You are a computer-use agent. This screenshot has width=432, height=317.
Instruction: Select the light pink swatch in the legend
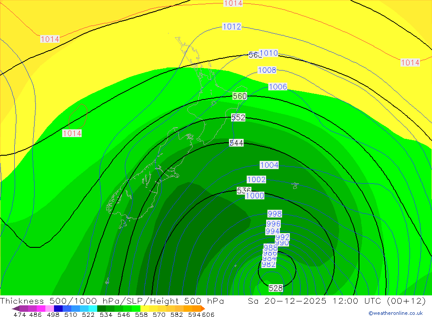50,308
